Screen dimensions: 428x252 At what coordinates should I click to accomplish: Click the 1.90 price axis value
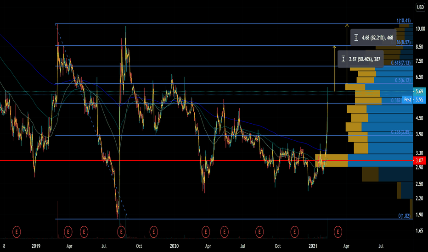[420, 215]
